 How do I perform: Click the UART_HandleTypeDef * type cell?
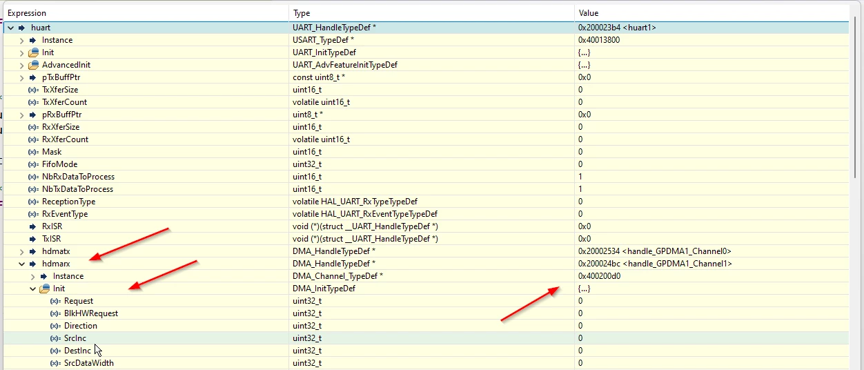[x=334, y=28]
